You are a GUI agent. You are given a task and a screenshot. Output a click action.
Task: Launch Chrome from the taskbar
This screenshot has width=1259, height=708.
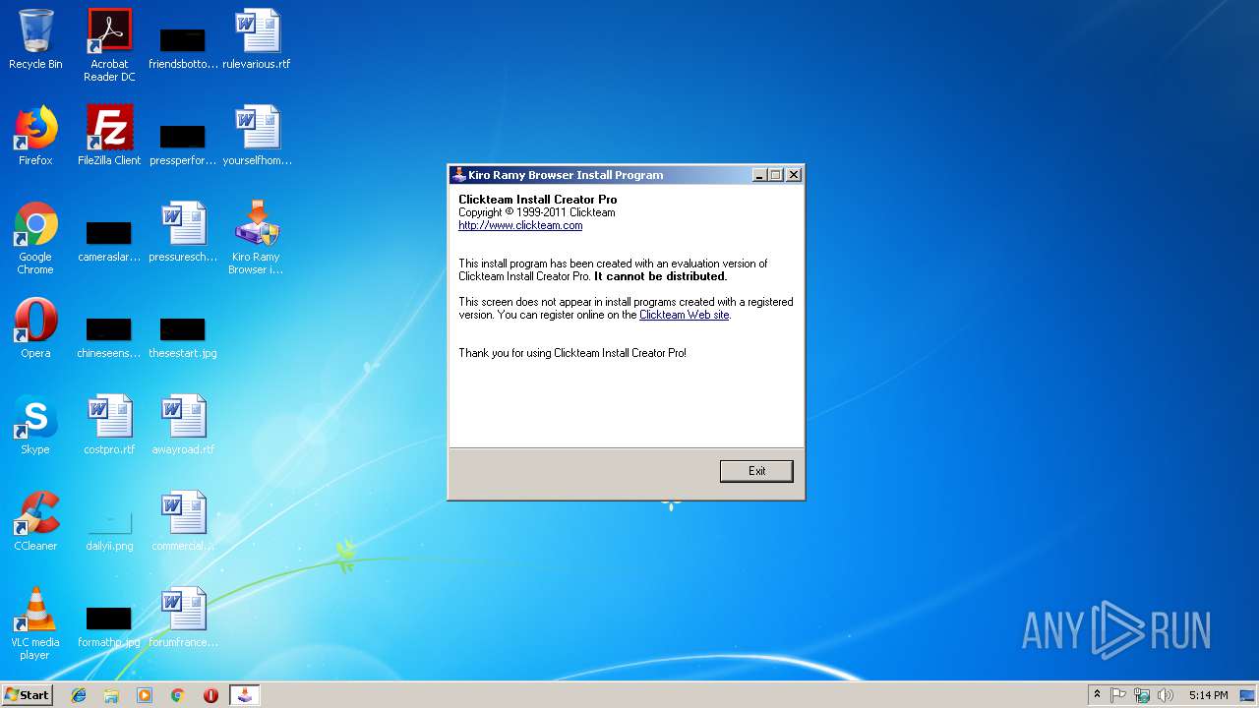[178, 695]
